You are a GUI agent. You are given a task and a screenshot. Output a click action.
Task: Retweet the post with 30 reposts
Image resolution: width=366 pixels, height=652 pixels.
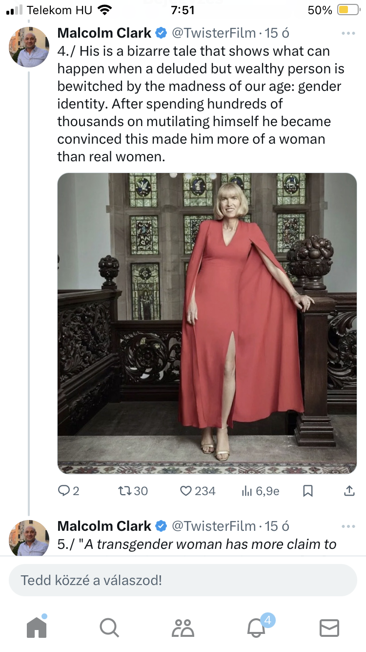pyautogui.click(x=125, y=491)
